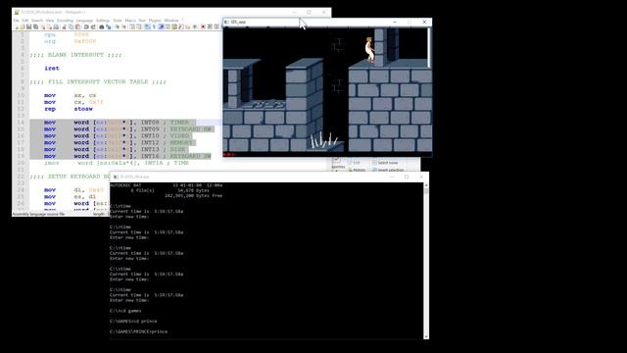Cut selection with the Notepad++ Cut icon
This screenshot has height=353, width=627.
[64, 26]
